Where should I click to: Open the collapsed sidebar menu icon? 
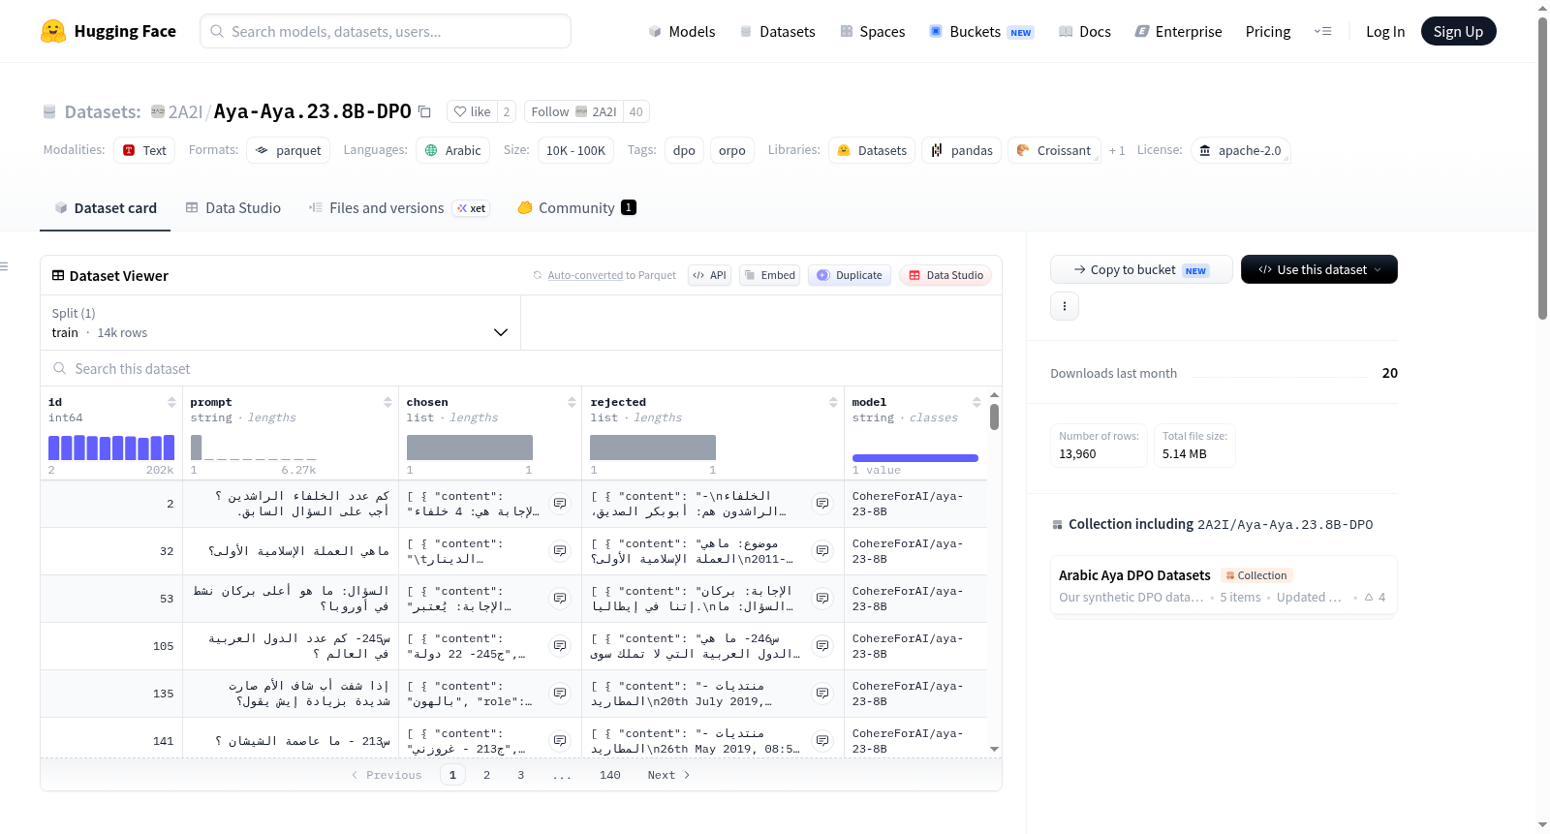4,266
